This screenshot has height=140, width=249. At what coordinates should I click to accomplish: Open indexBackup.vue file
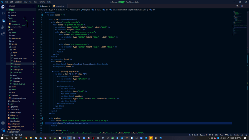21,84
